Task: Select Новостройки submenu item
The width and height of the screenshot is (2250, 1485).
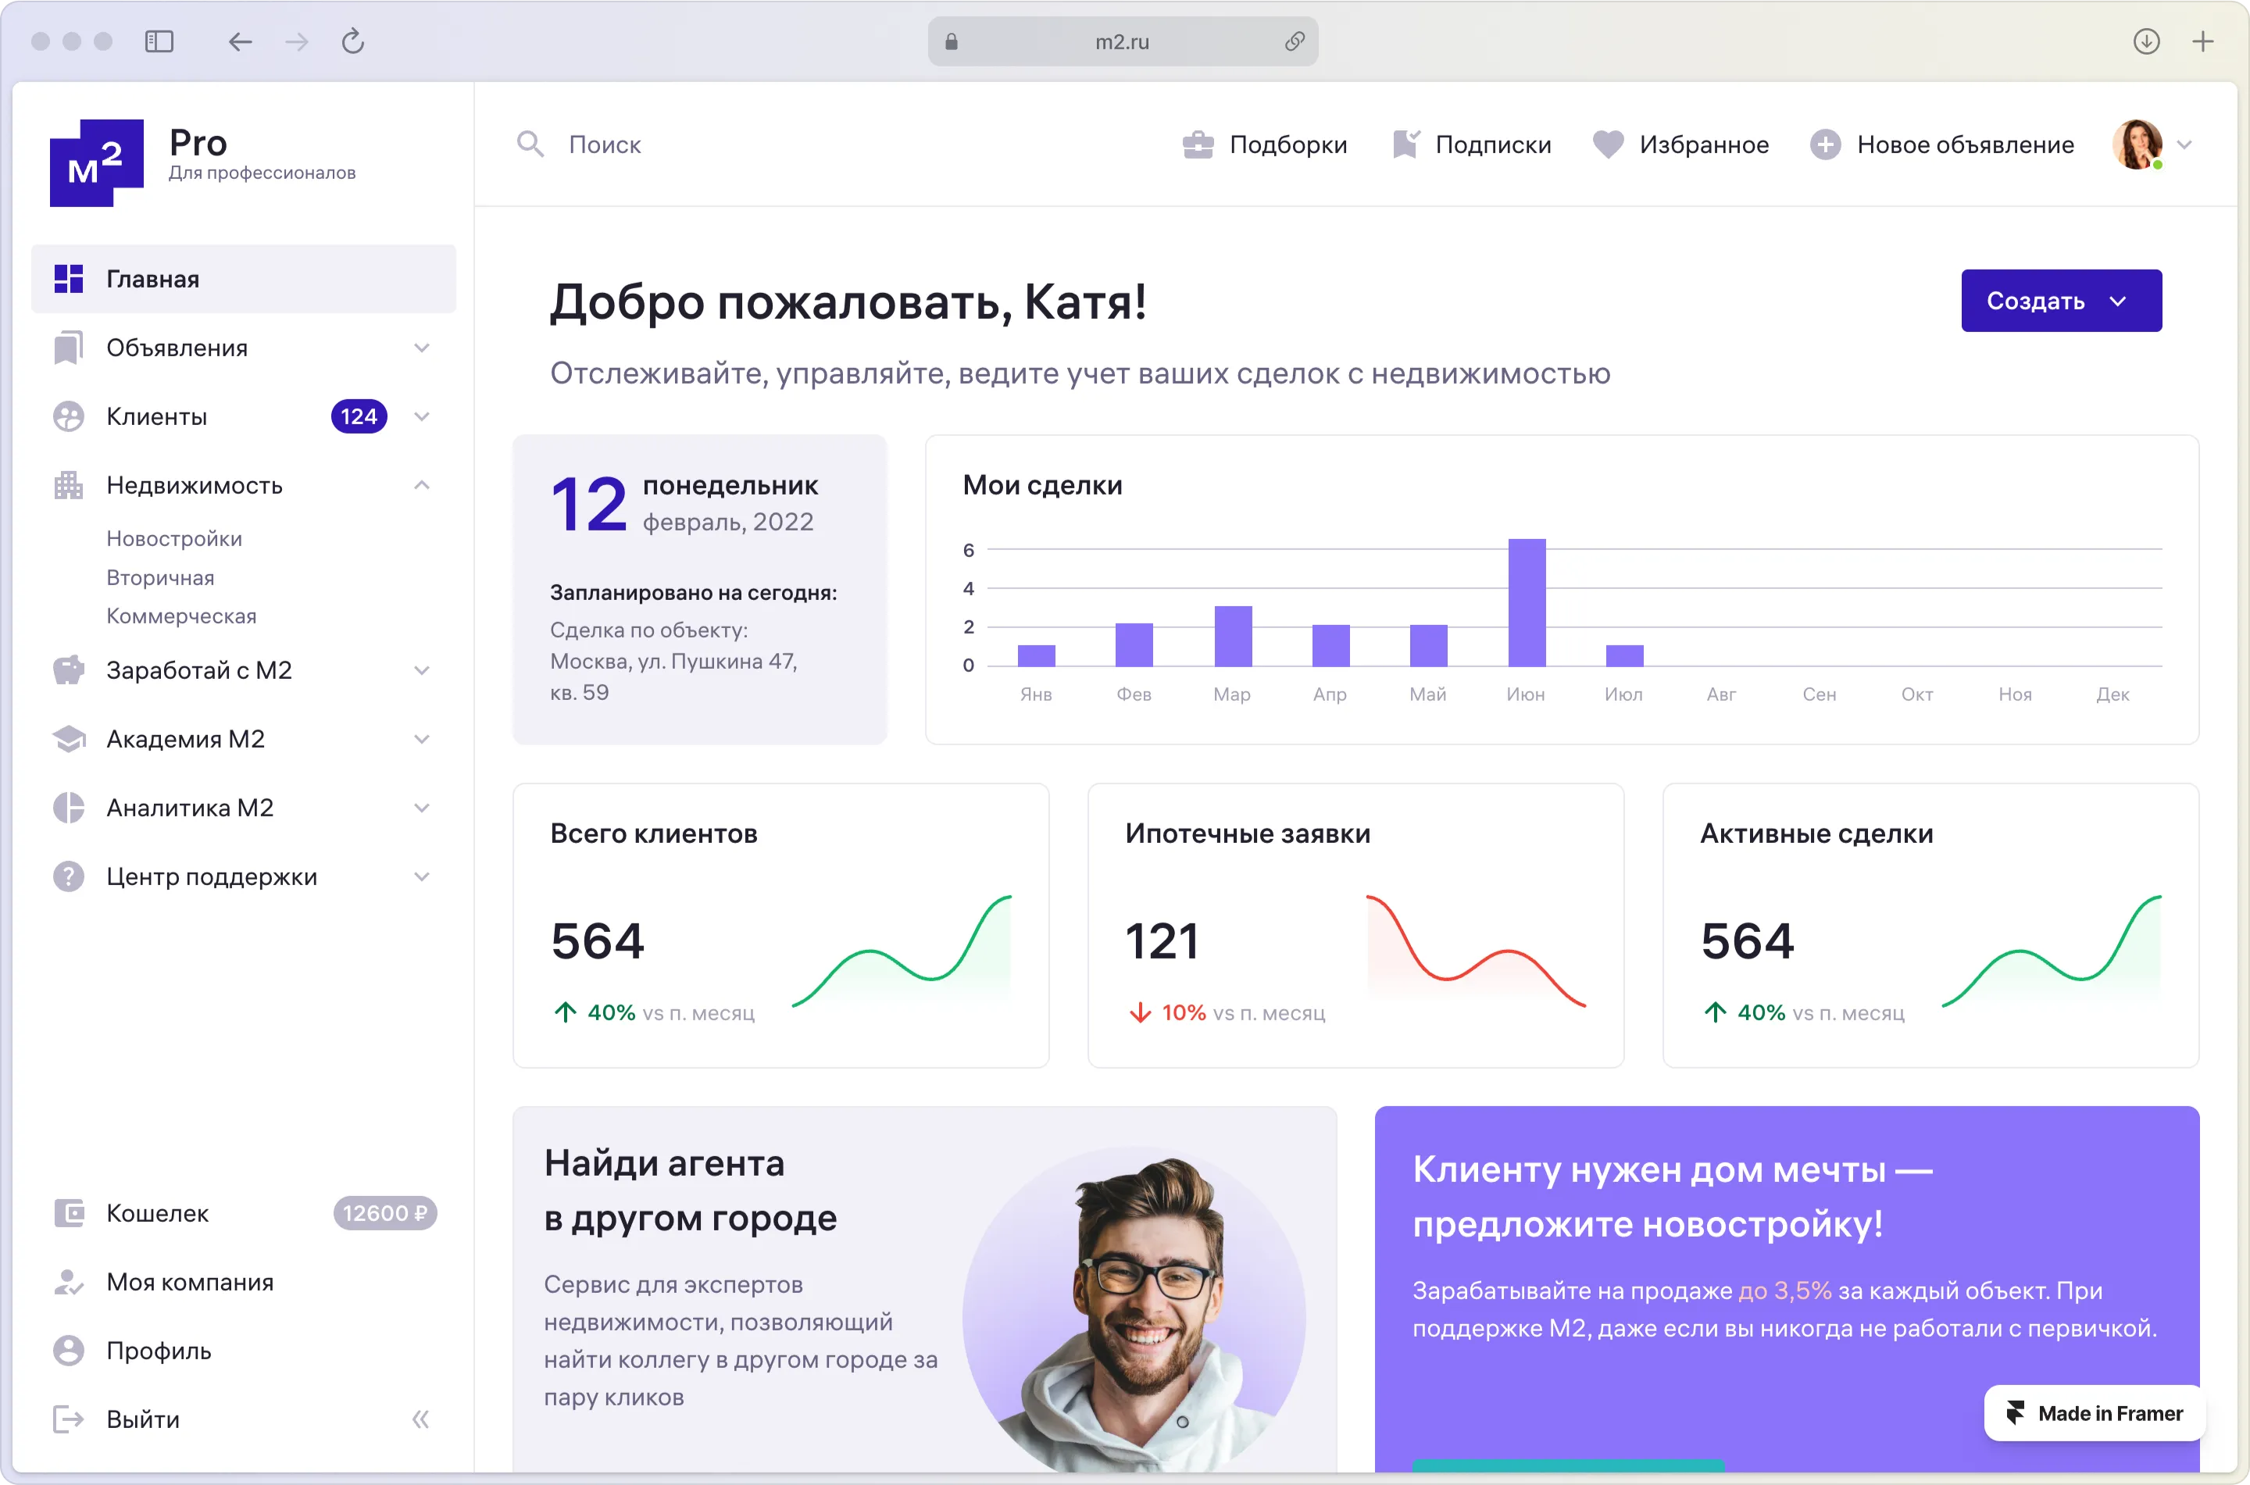Action: pyautogui.click(x=174, y=538)
